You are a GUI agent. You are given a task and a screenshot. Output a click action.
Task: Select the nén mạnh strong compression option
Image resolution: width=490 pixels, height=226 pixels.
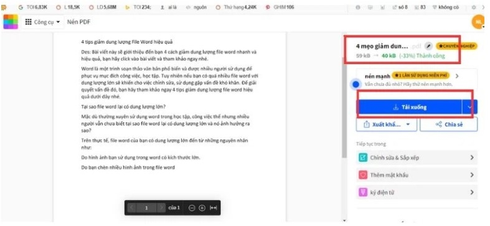pyautogui.click(x=417, y=80)
